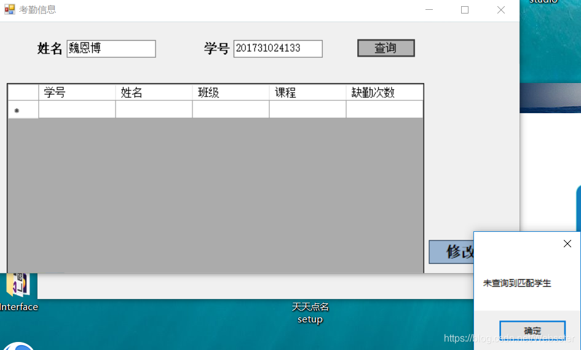Screen dimensions: 581x350
Task: Click the 未查询到匹配学生 message text
Action: click(x=517, y=284)
